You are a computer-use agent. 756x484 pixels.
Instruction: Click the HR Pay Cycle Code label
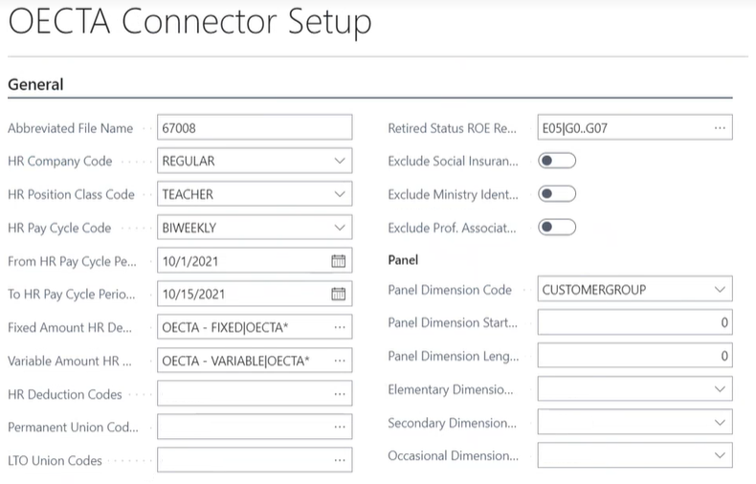tap(59, 228)
